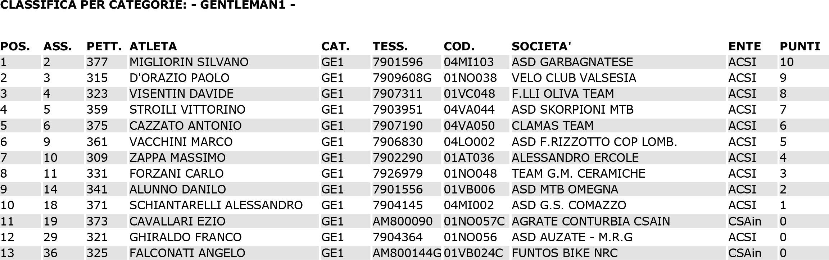
Task: Select team CLAMAS TEAM
Action: pyautogui.click(x=553, y=126)
